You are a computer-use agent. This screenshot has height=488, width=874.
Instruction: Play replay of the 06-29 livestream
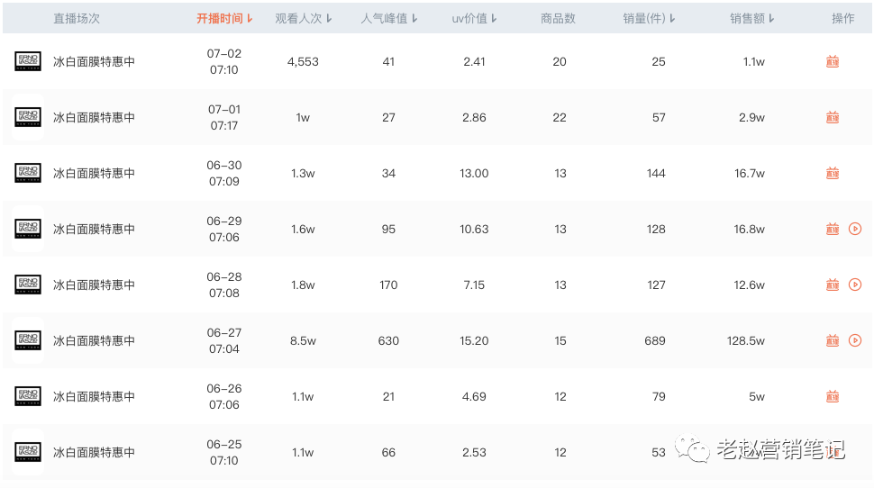pyautogui.click(x=855, y=230)
